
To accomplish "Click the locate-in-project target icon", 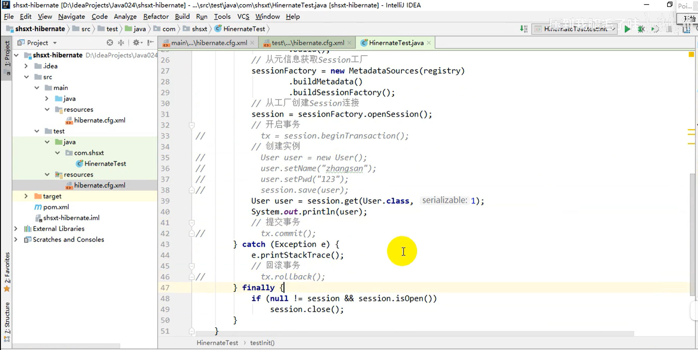I will click(110, 43).
